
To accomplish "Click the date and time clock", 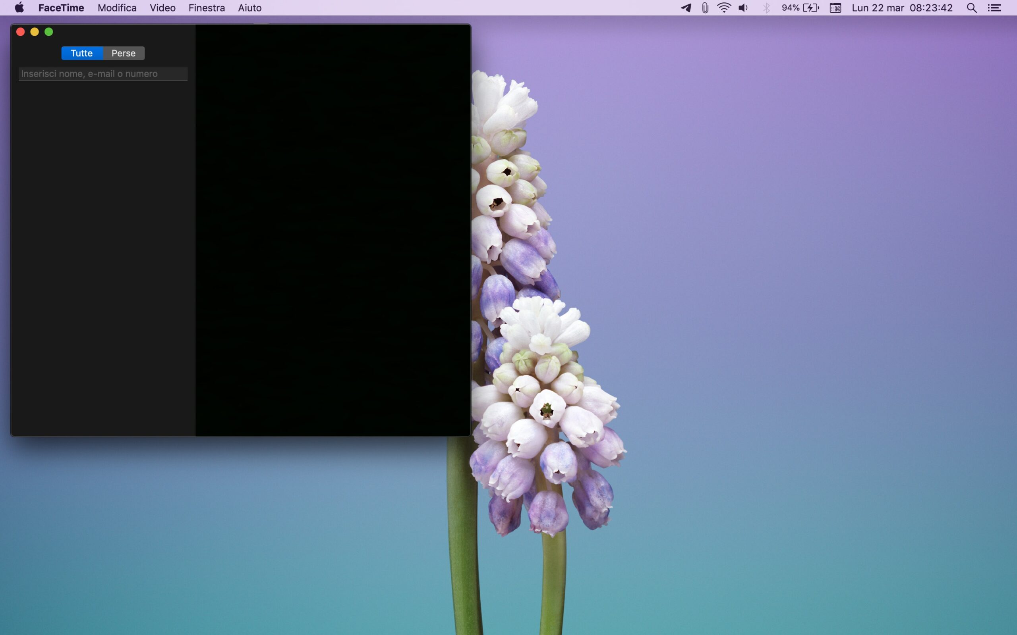I will coord(902,8).
